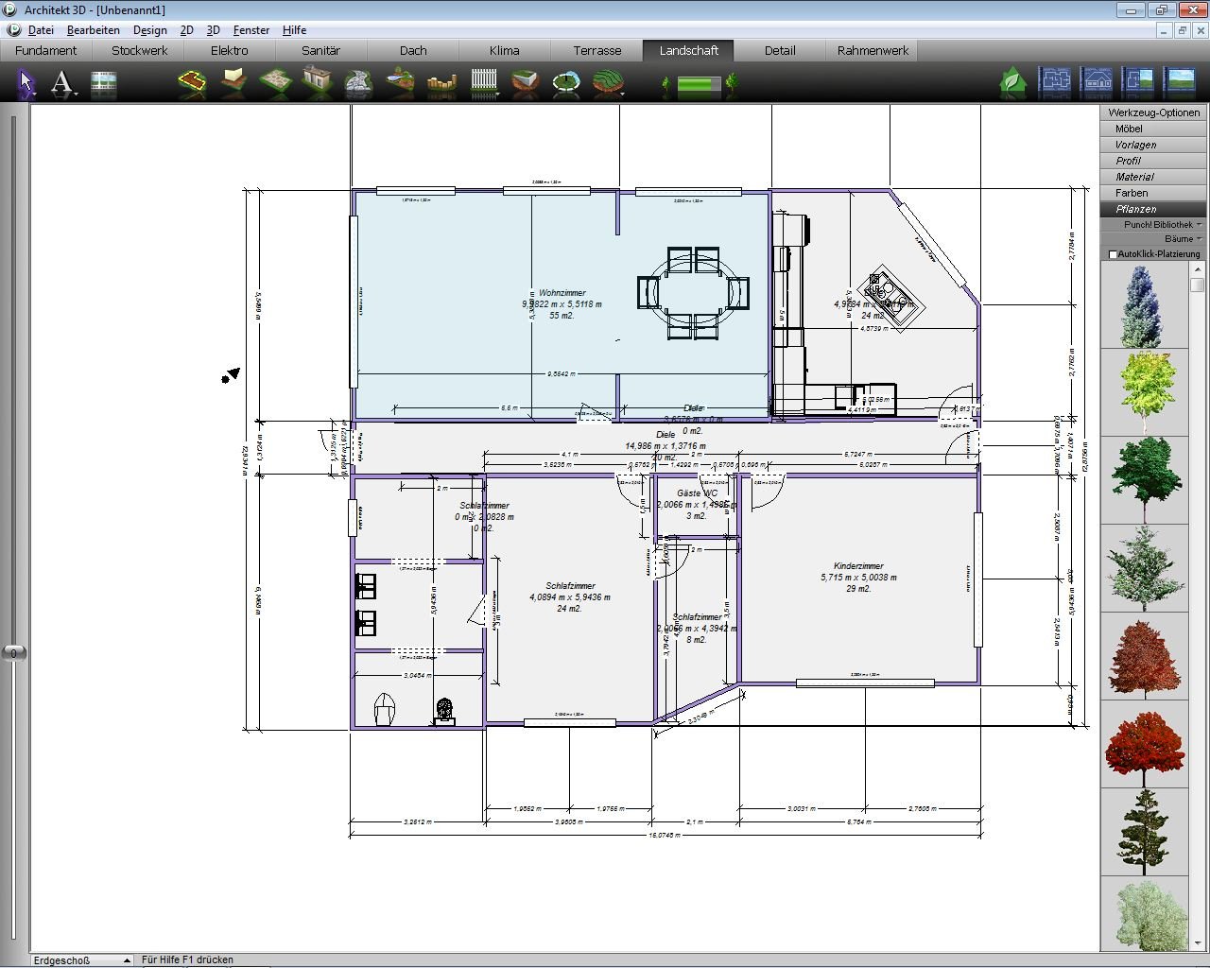Open the Möbel panel

click(1153, 129)
